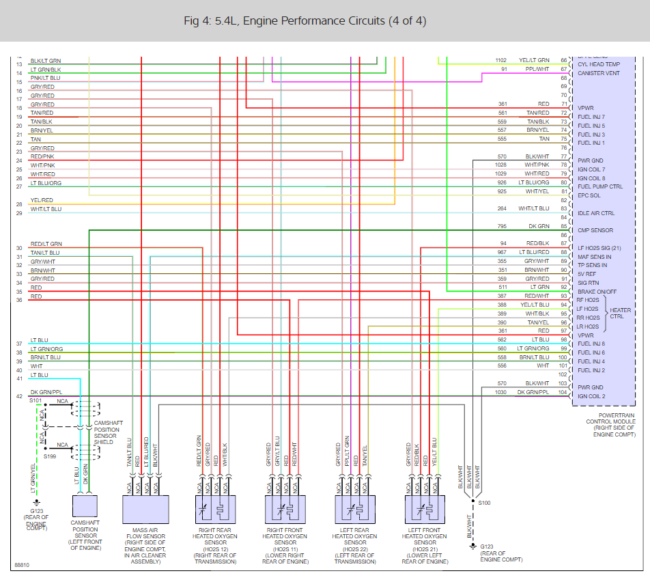This screenshot has height=582, width=650.
Task: Click the Fig 4 diagram title text
Action: [305, 20]
